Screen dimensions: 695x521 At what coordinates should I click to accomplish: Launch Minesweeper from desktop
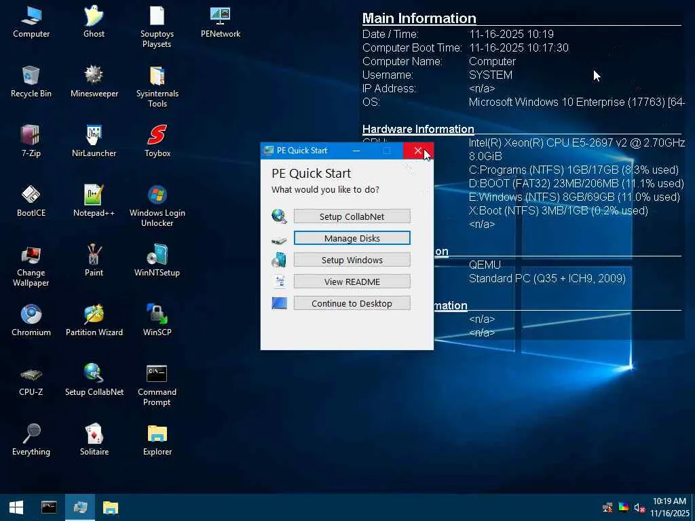(x=94, y=82)
